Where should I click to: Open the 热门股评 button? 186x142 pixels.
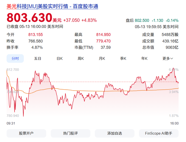(70, 133)
